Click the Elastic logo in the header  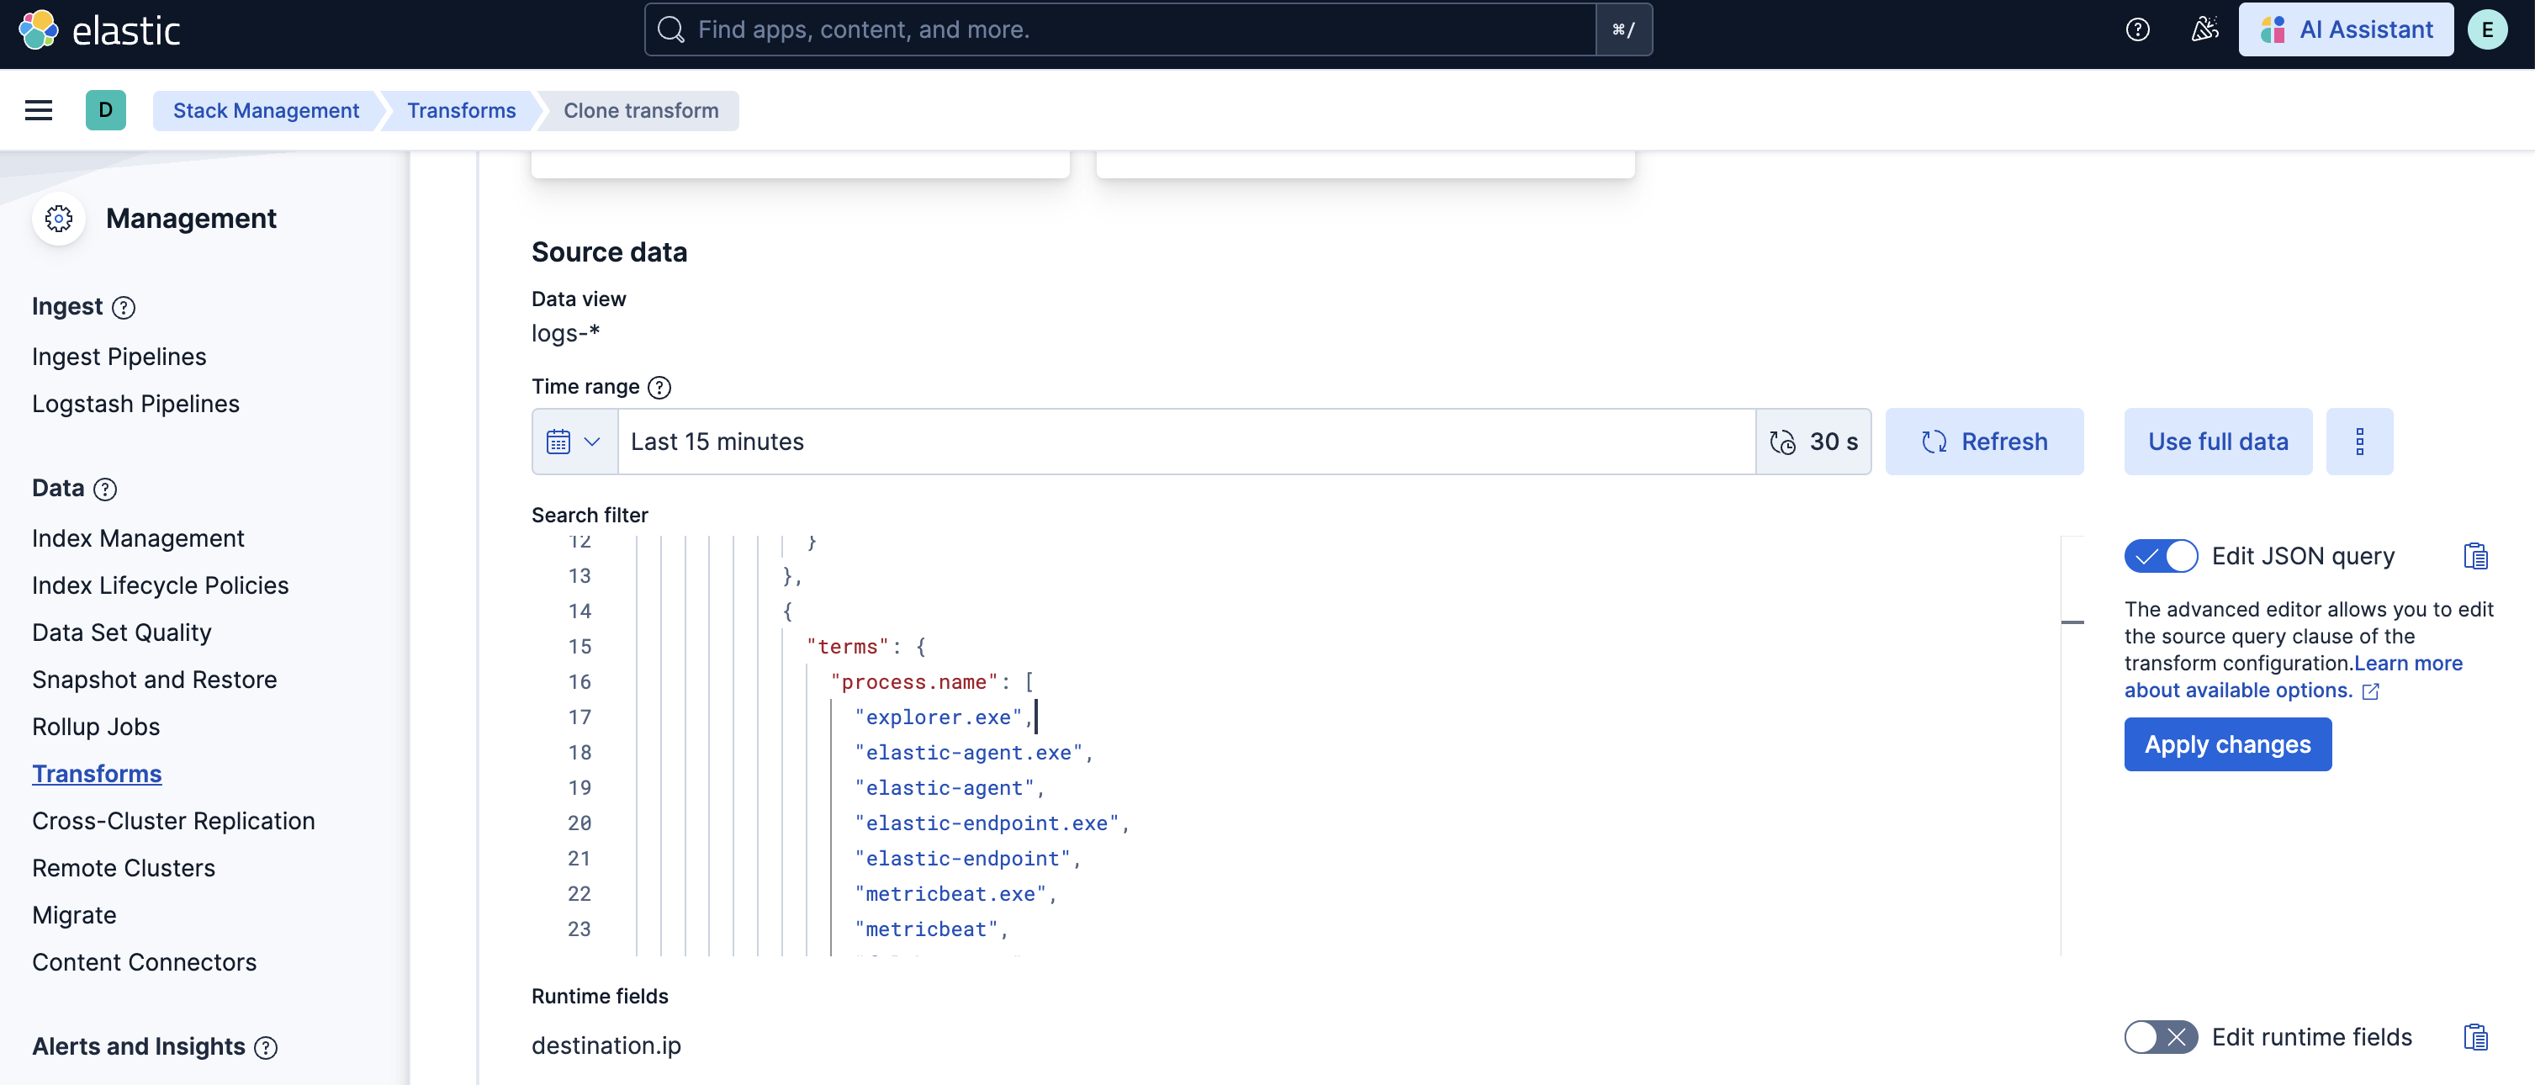(x=98, y=29)
